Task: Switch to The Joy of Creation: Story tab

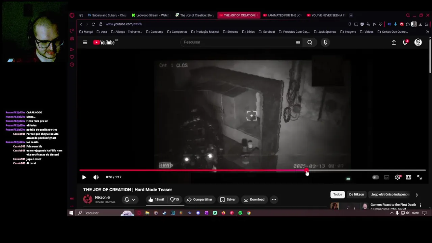Action: click(x=195, y=15)
